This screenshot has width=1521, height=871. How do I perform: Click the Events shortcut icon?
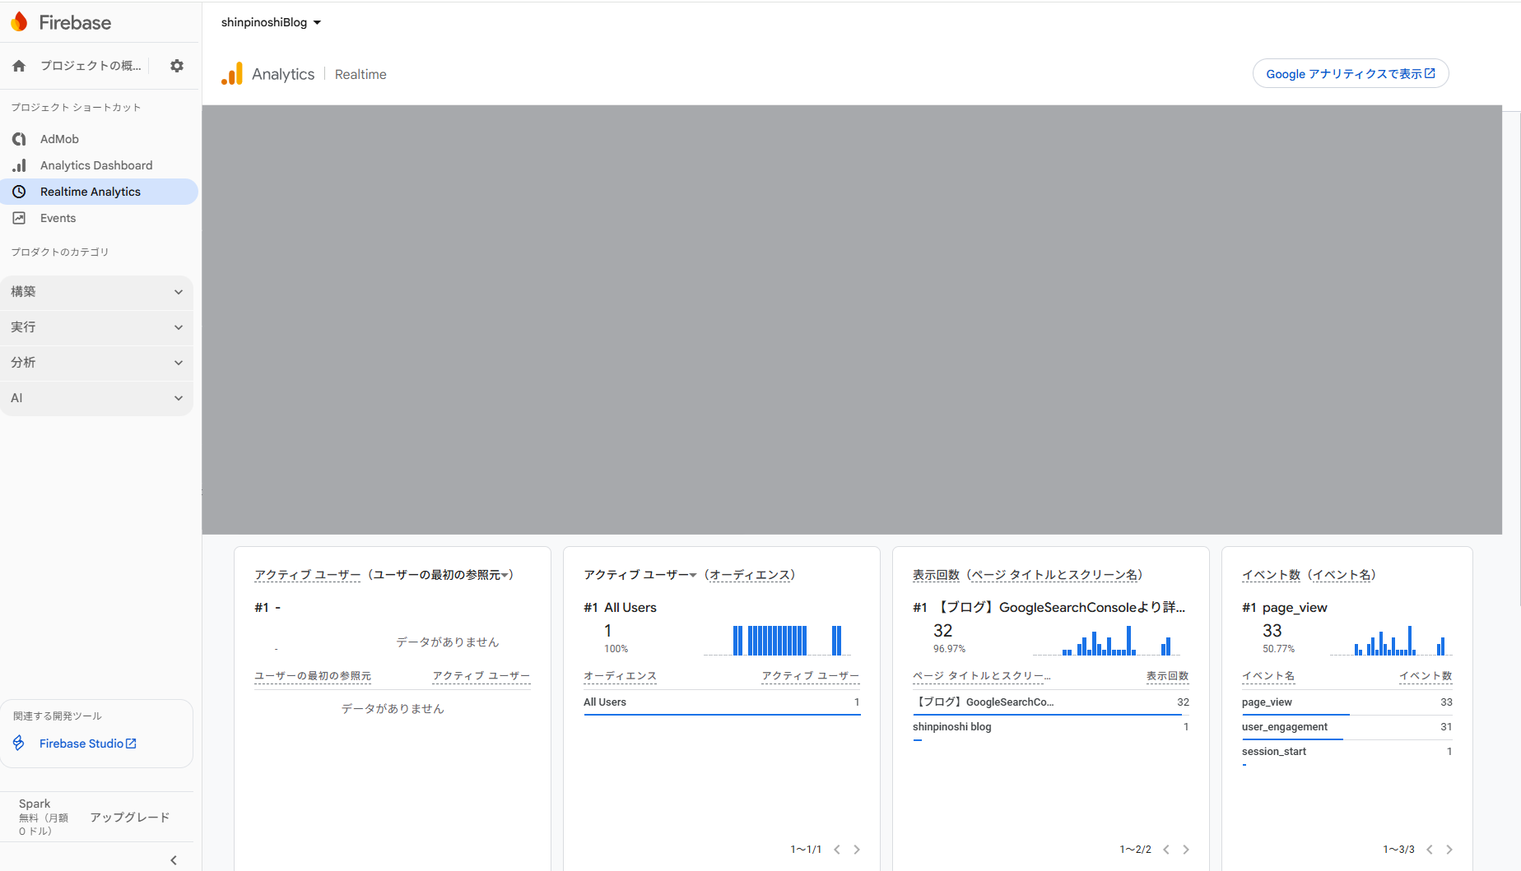[19, 218]
